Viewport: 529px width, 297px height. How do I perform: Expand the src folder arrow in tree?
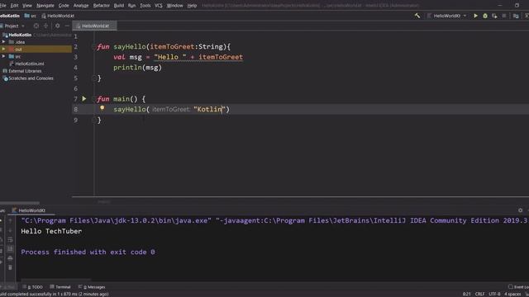pos(3,56)
